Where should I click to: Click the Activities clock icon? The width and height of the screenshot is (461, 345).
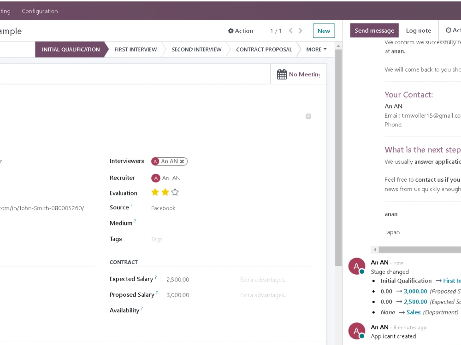click(x=449, y=30)
